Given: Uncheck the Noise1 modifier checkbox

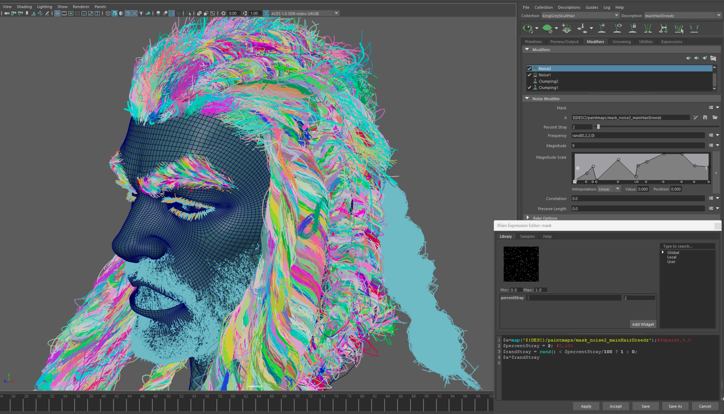Looking at the screenshot, I should pos(530,75).
